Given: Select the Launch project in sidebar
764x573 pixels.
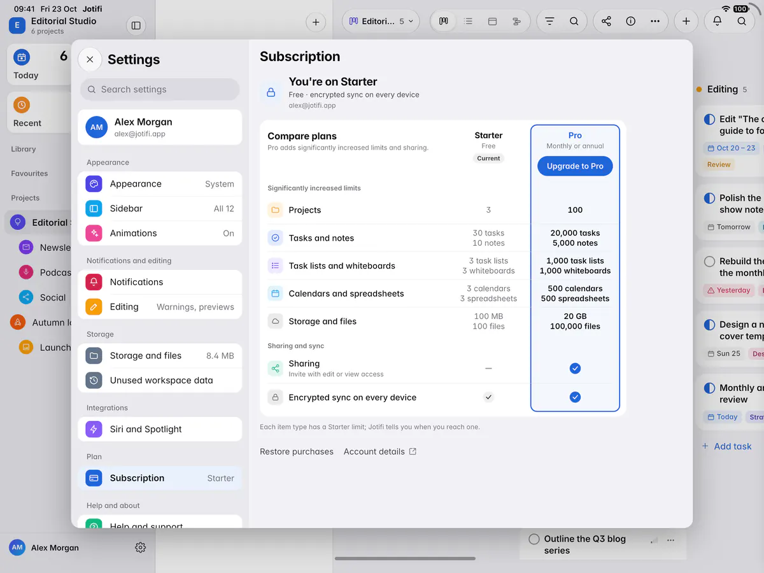Looking at the screenshot, I should click(45, 347).
